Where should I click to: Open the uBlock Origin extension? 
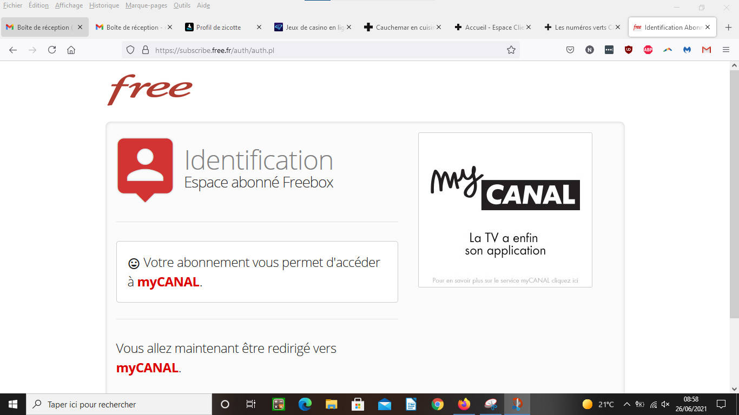(x=629, y=50)
